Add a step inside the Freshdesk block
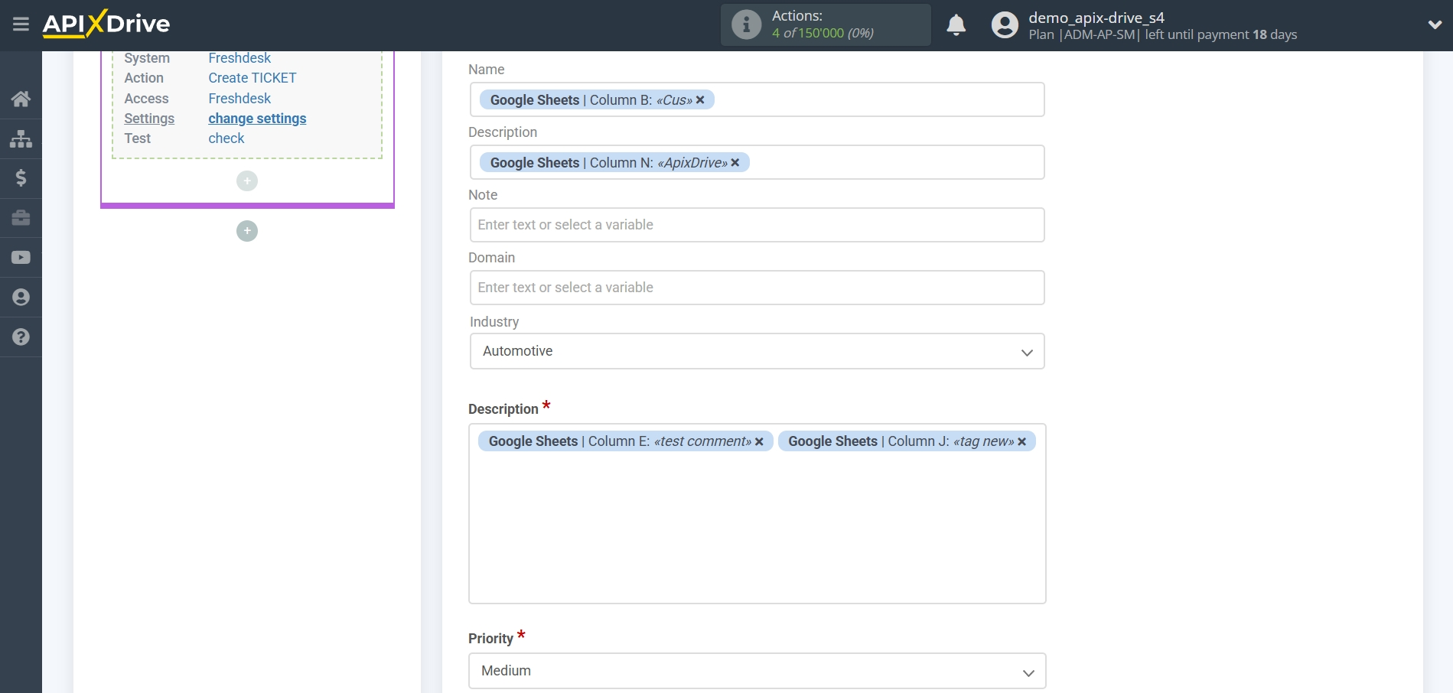 (x=246, y=181)
